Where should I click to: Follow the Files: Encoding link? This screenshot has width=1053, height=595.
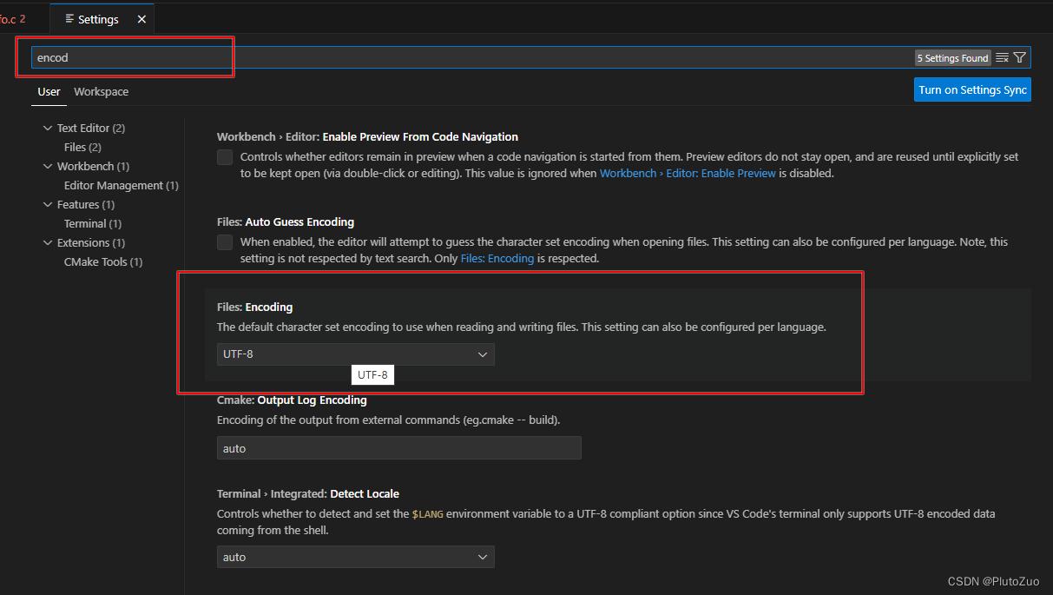(497, 258)
